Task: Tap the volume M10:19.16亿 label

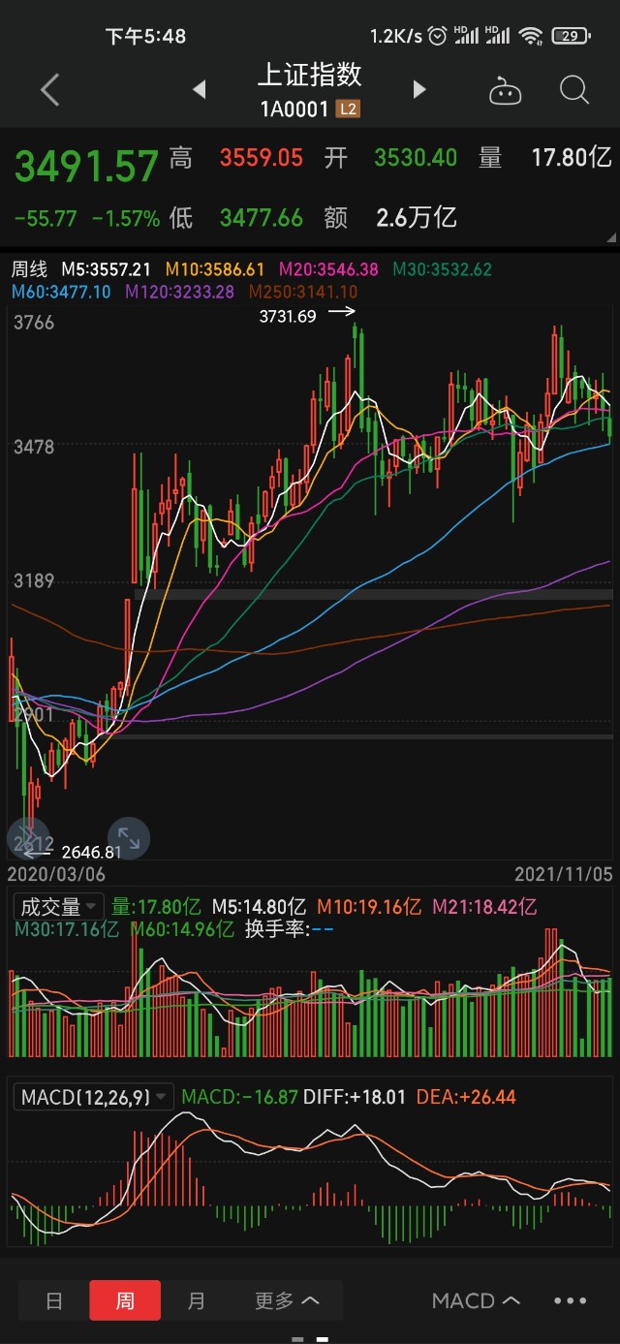Action: (370, 907)
